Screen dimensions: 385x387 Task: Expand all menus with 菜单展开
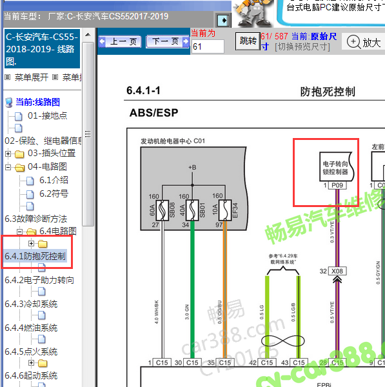[32, 77]
